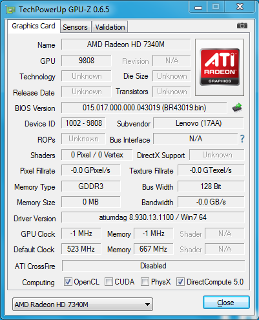This screenshot has width=259, height=320.
Task: Click the GPU field showing 9808
Action: pos(87,61)
